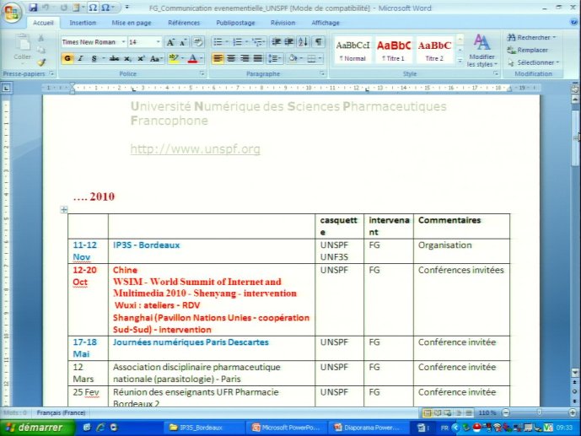Decrease the paragraph indent
Image resolution: width=581 pixels, height=436 pixels.
tap(276, 42)
